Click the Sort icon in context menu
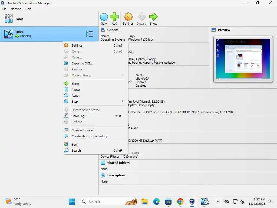The image size is (277, 208). pos(66,144)
